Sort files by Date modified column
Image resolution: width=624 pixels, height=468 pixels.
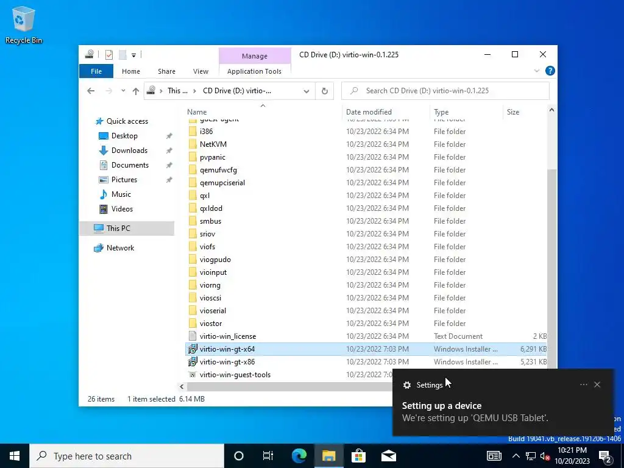pos(385,112)
